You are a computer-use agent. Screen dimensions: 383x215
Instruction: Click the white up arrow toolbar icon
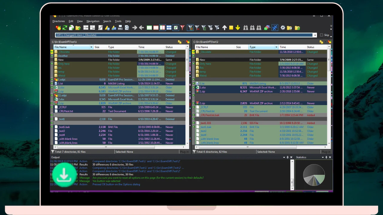pyautogui.click(x=224, y=28)
